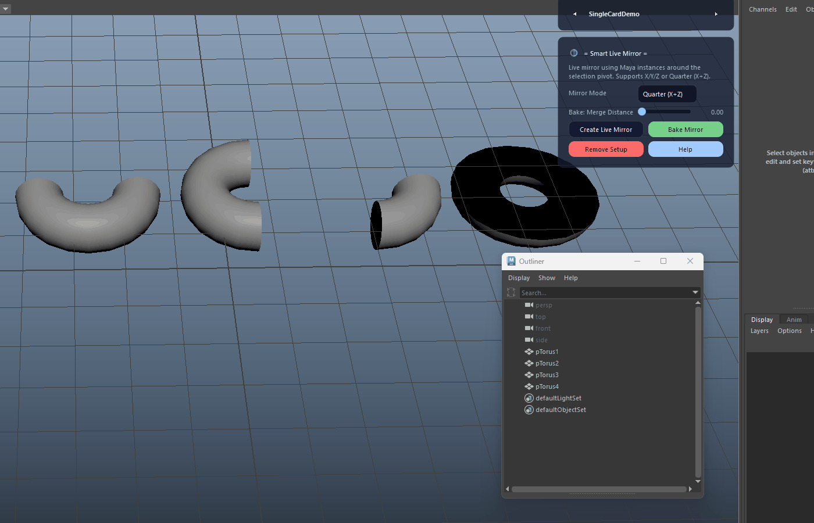Click Outliner scroll up arrow
814x523 pixels.
tap(698, 303)
